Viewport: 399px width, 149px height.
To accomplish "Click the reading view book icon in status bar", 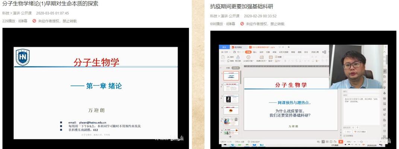I will 332,142.
